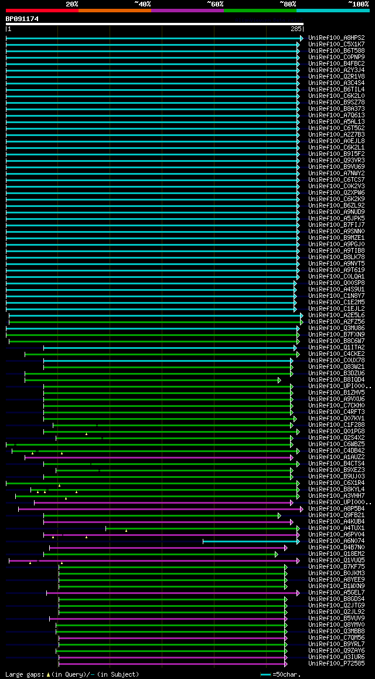Select the UniRef100_A1AUZ2 label
Viewport: 375px width, 679px height.
[x=336, y=457]
